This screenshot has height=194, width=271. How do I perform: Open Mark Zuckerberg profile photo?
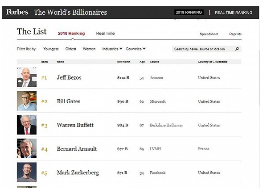coord(27,172)
